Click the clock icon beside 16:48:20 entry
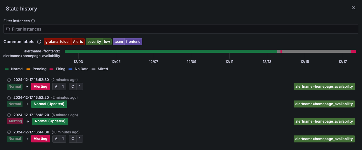This screenshot has width=362, height=150. [x=9, y=115]
